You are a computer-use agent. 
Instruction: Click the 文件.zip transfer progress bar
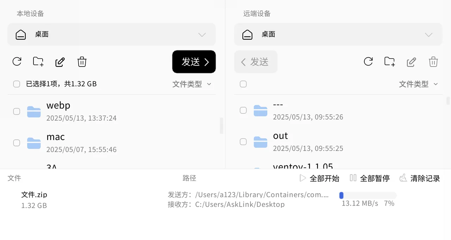368,195
